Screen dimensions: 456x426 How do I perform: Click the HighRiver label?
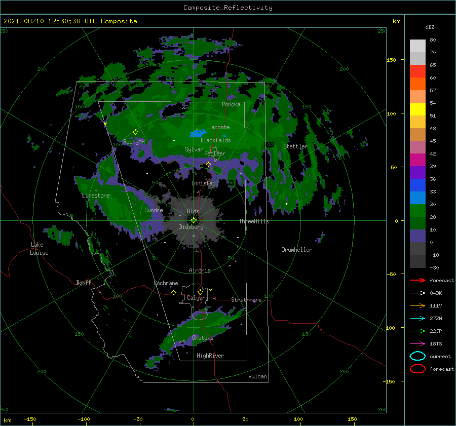pyautogui.click(x=210, y=356)
